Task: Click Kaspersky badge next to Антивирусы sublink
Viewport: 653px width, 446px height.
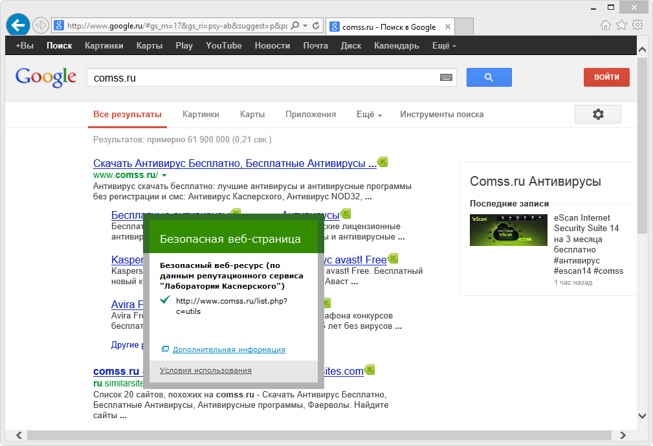Action: click(x=346, y=214)
